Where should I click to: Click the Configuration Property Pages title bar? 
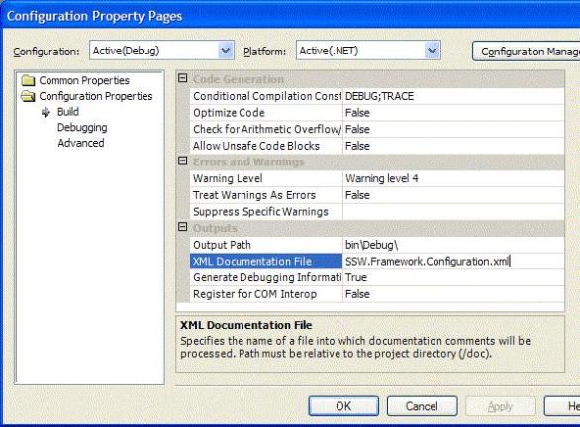point(290,16)
